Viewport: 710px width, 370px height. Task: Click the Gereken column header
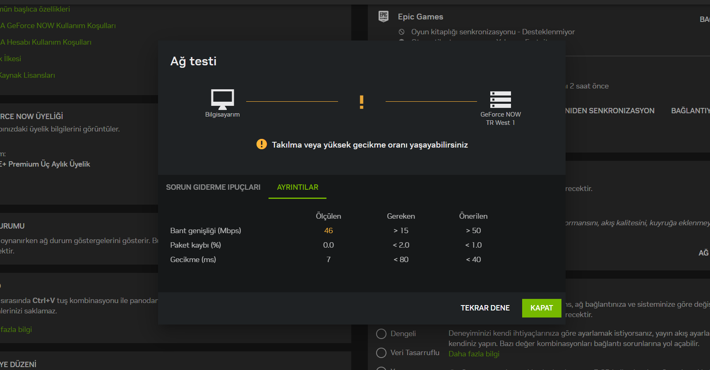pyautogui.click(x=401, y=216)
